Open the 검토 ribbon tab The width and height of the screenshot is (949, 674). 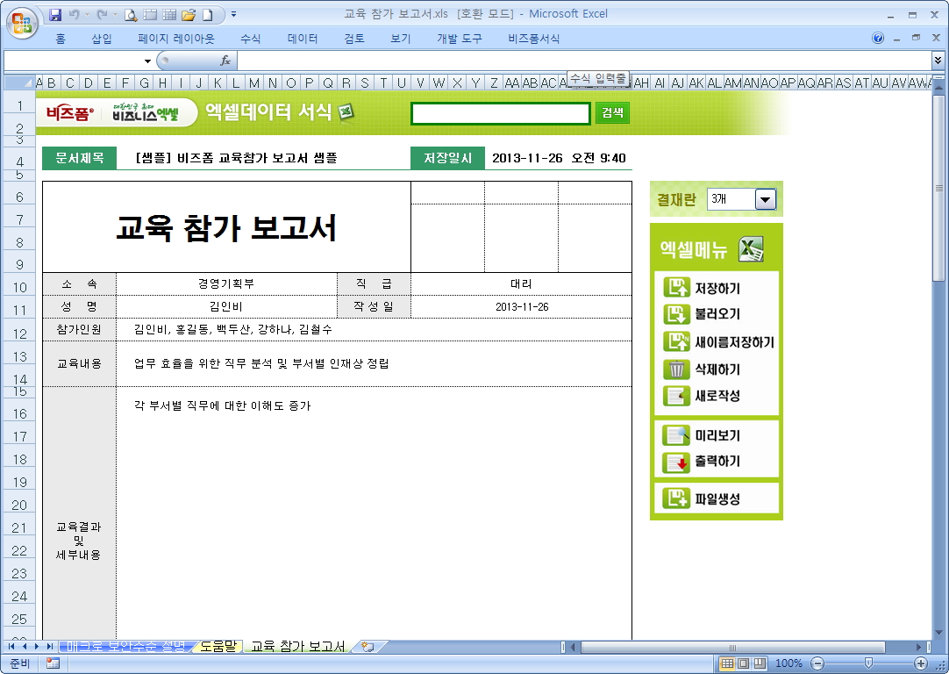354,39
